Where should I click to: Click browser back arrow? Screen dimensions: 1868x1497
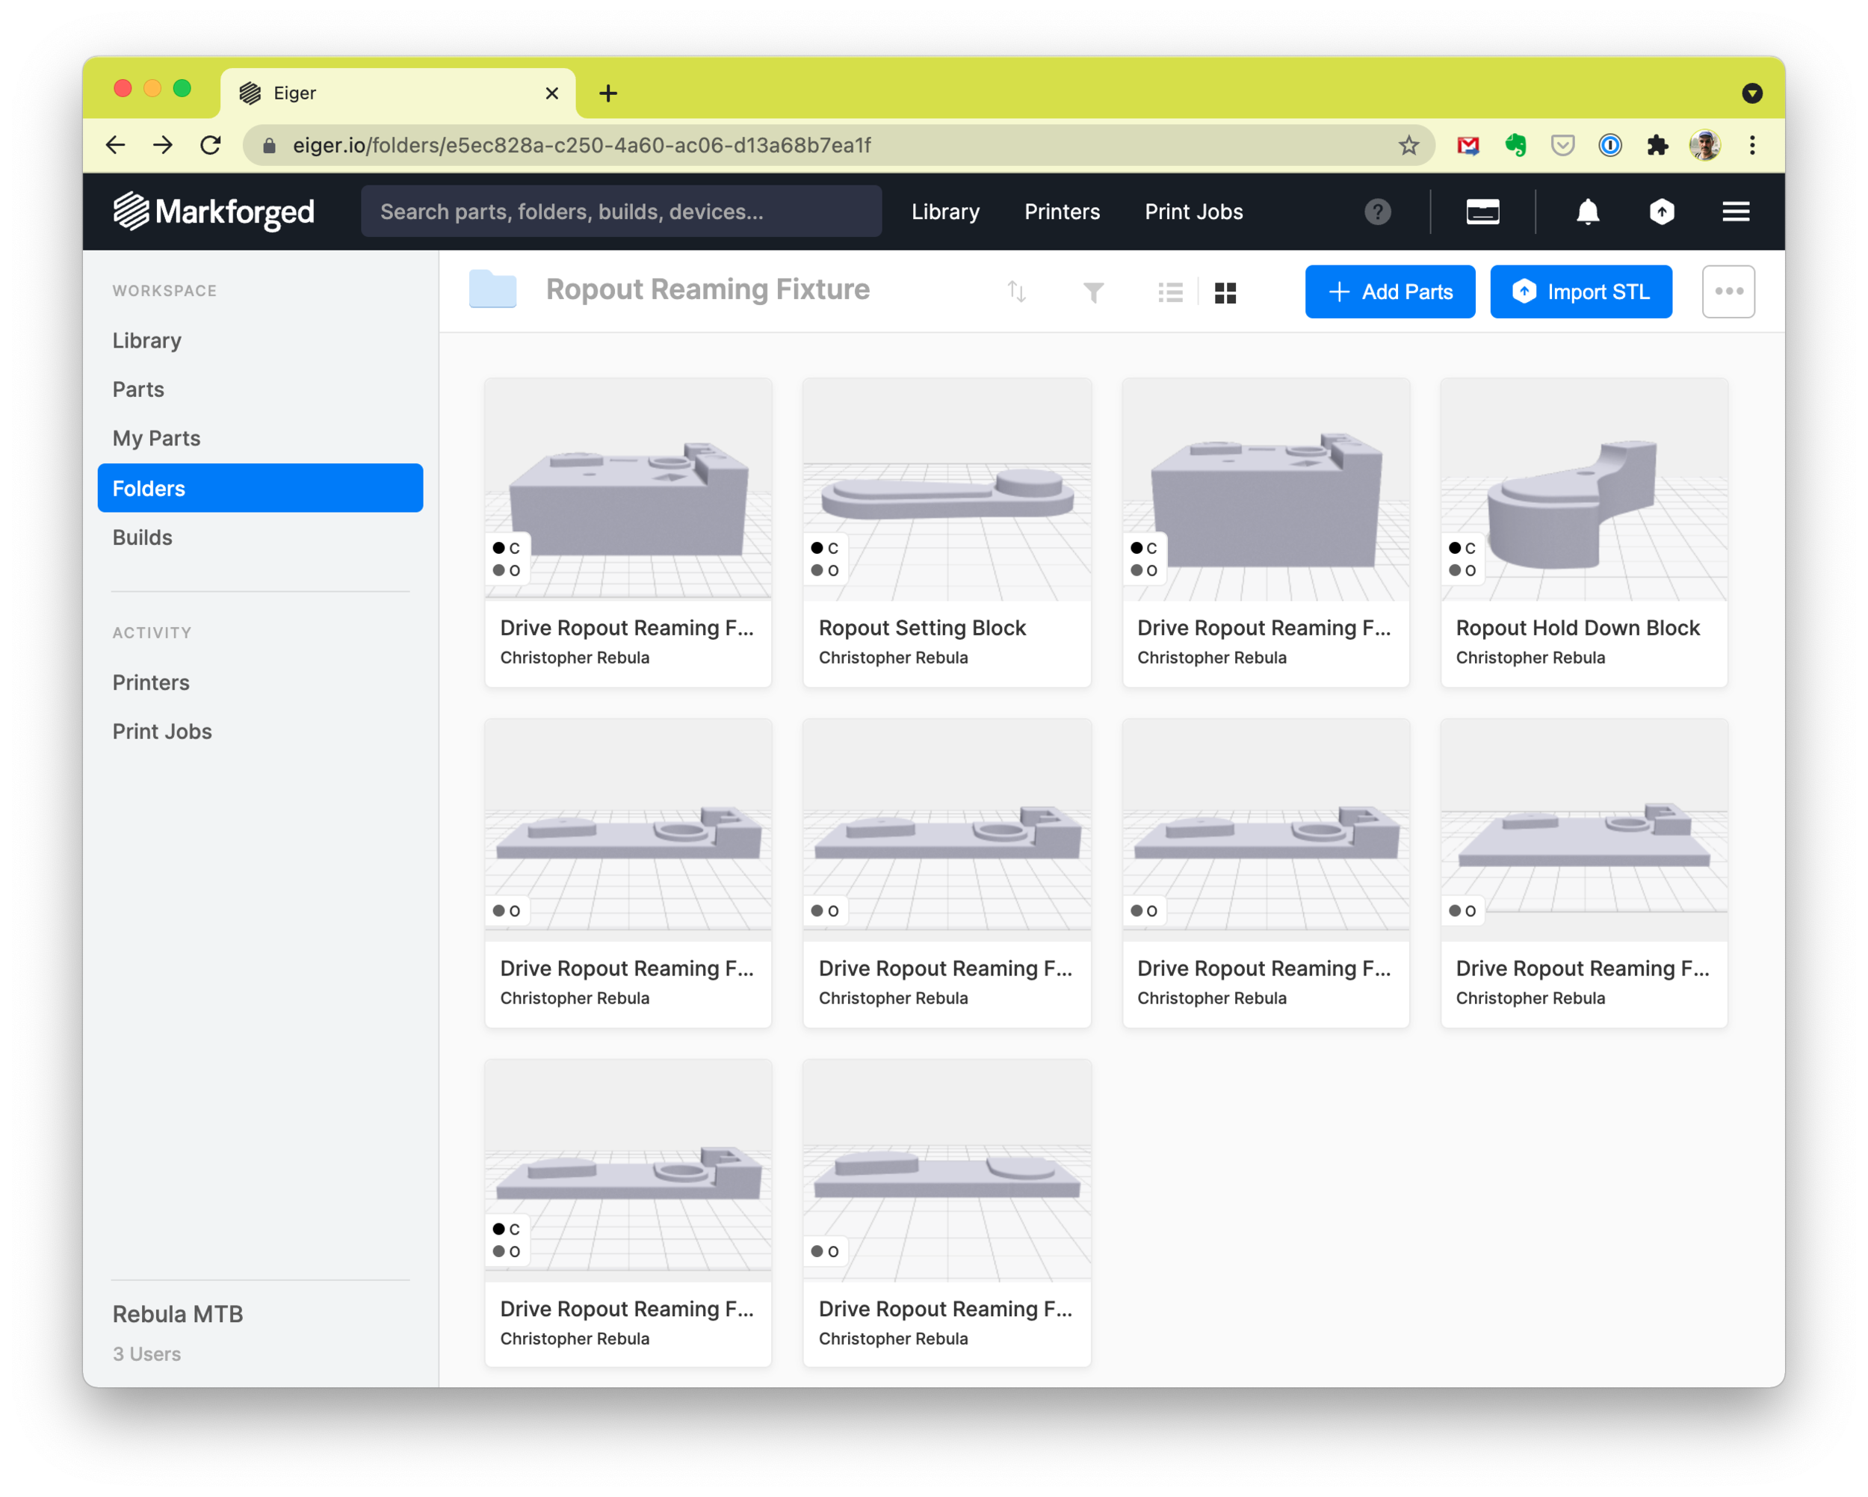pyautogui.click(x=115, y=145)
